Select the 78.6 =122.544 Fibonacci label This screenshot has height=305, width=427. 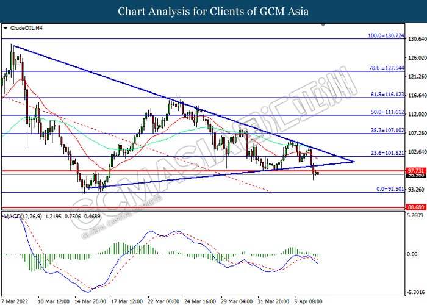click(386, 68)
